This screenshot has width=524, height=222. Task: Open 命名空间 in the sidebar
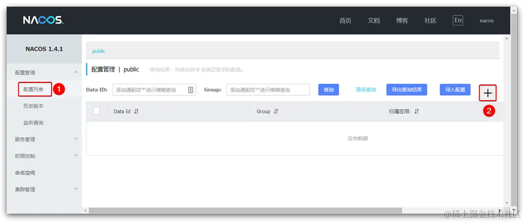point(25,173)
